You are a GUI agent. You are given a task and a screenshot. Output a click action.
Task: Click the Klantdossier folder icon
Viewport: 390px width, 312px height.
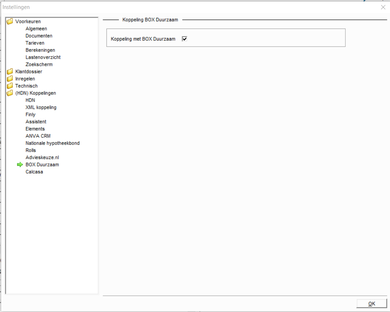10,72
